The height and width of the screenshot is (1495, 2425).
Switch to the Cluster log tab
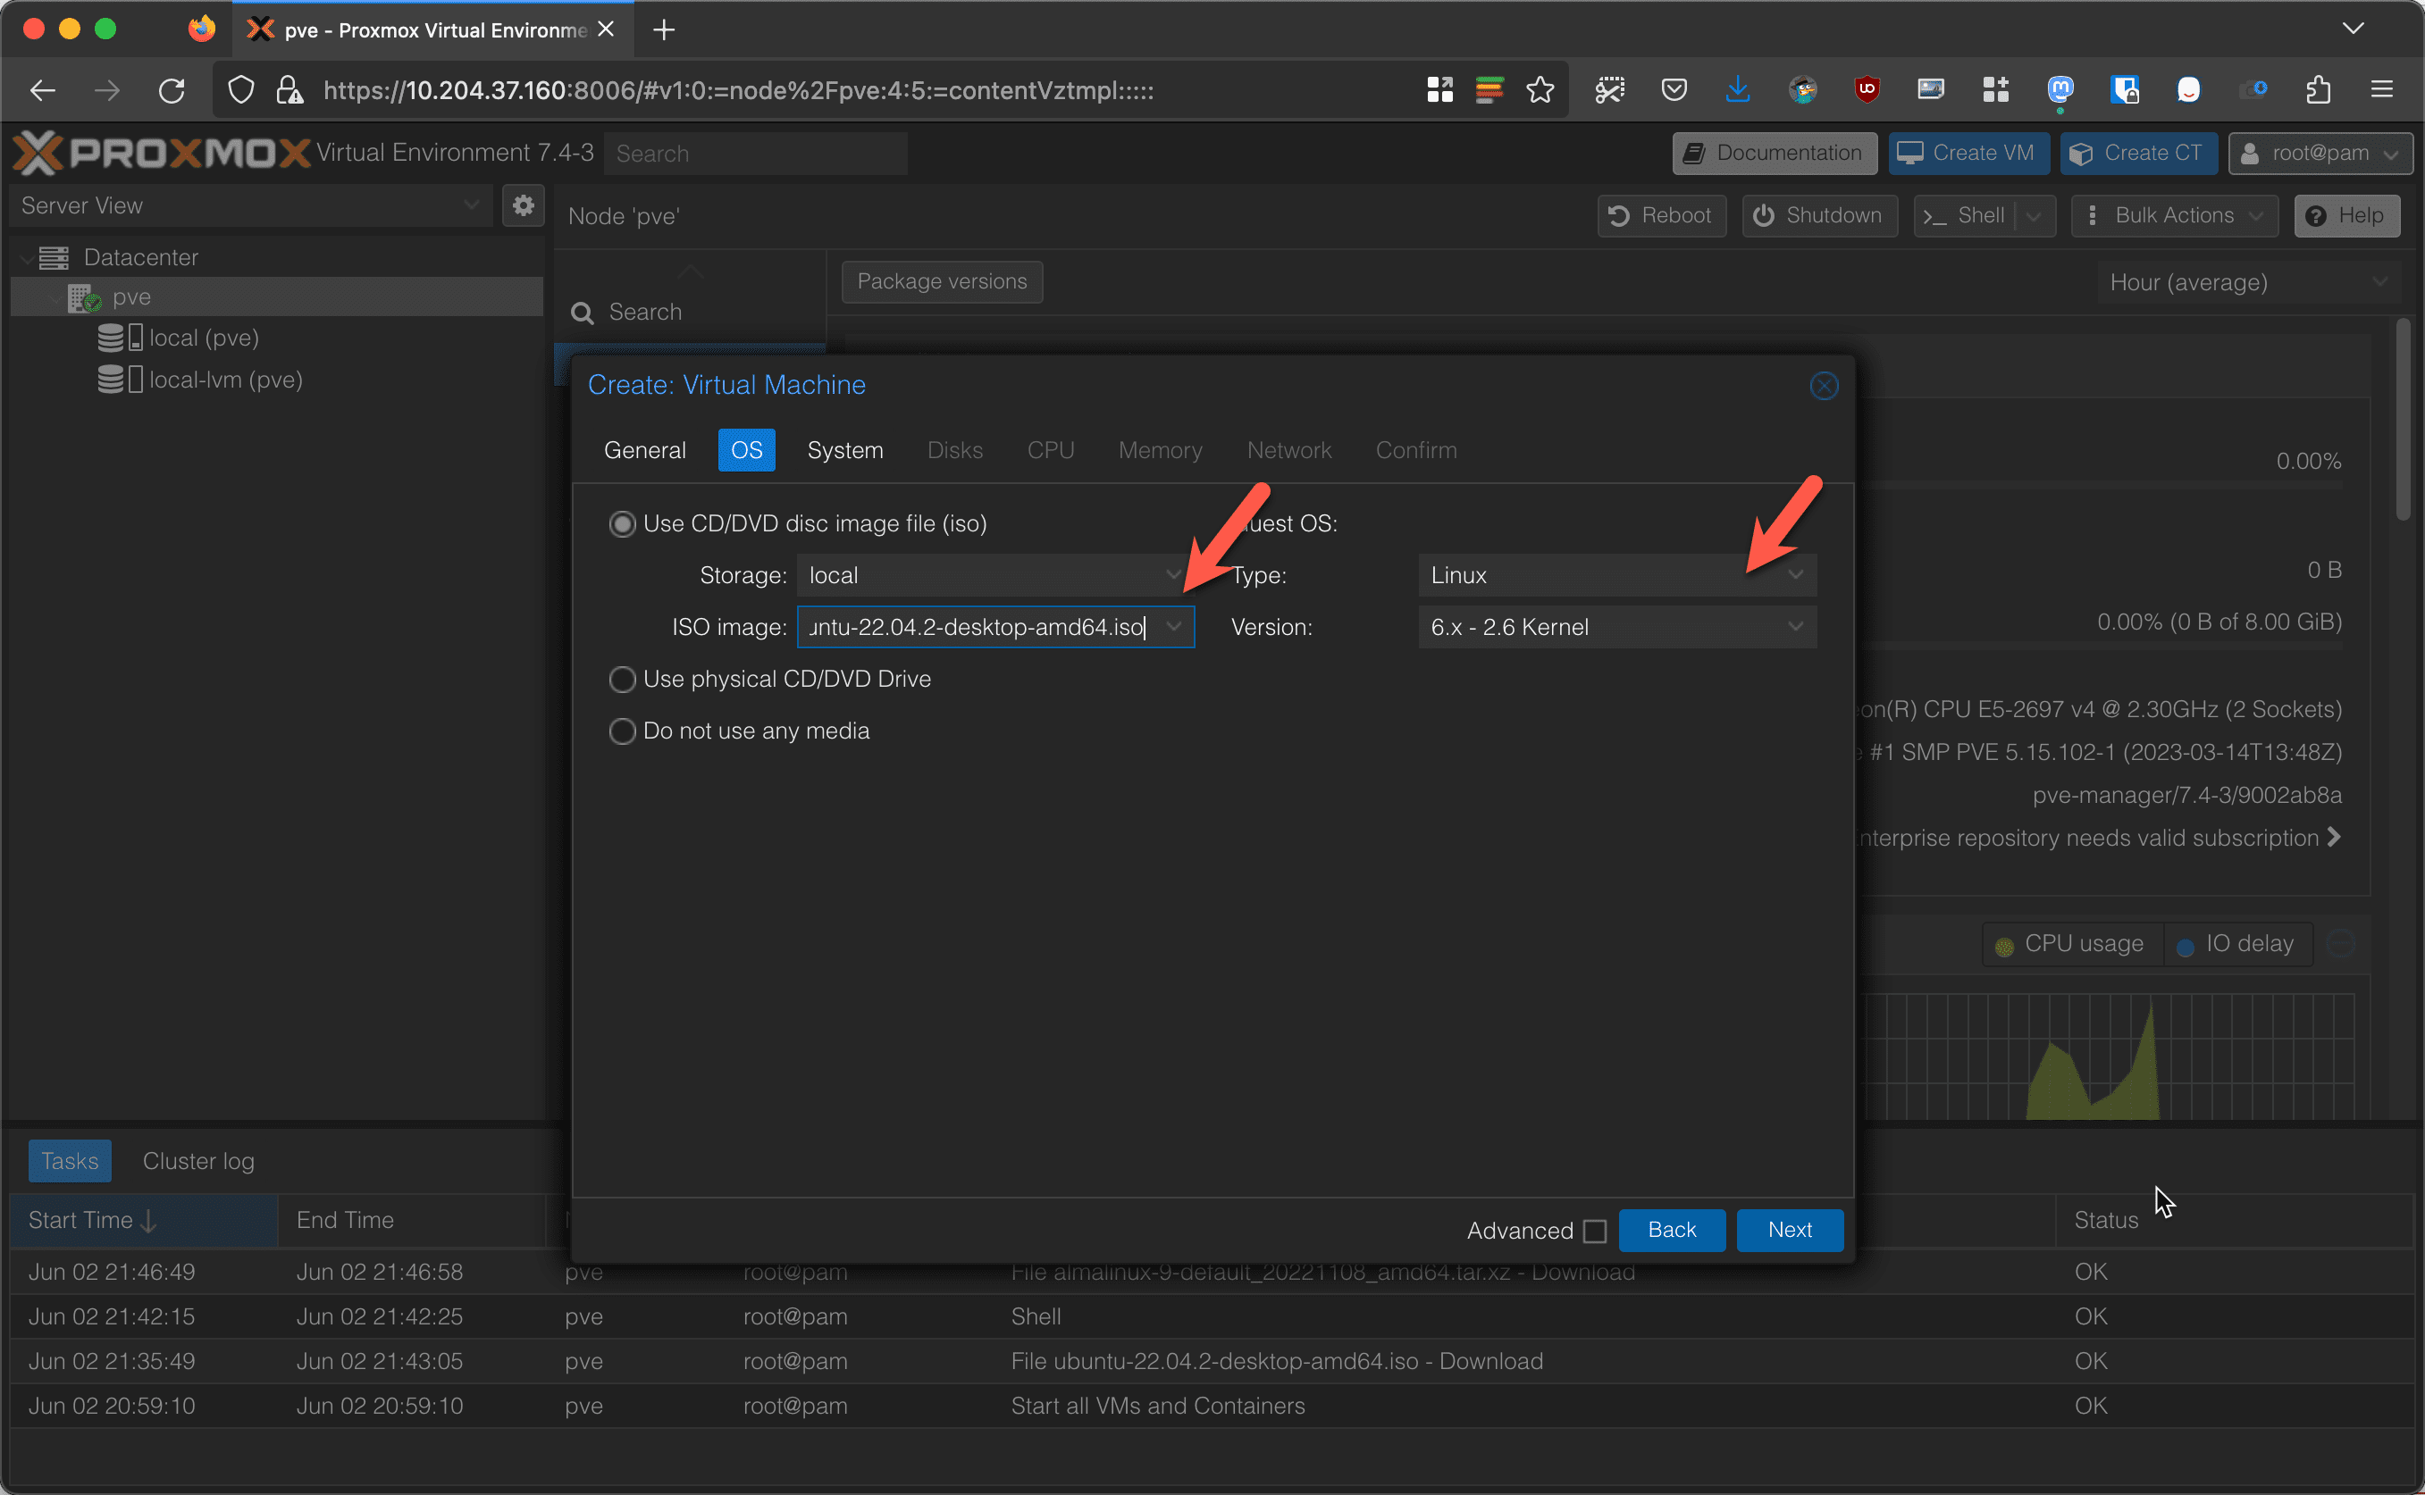click(197, 1162)
